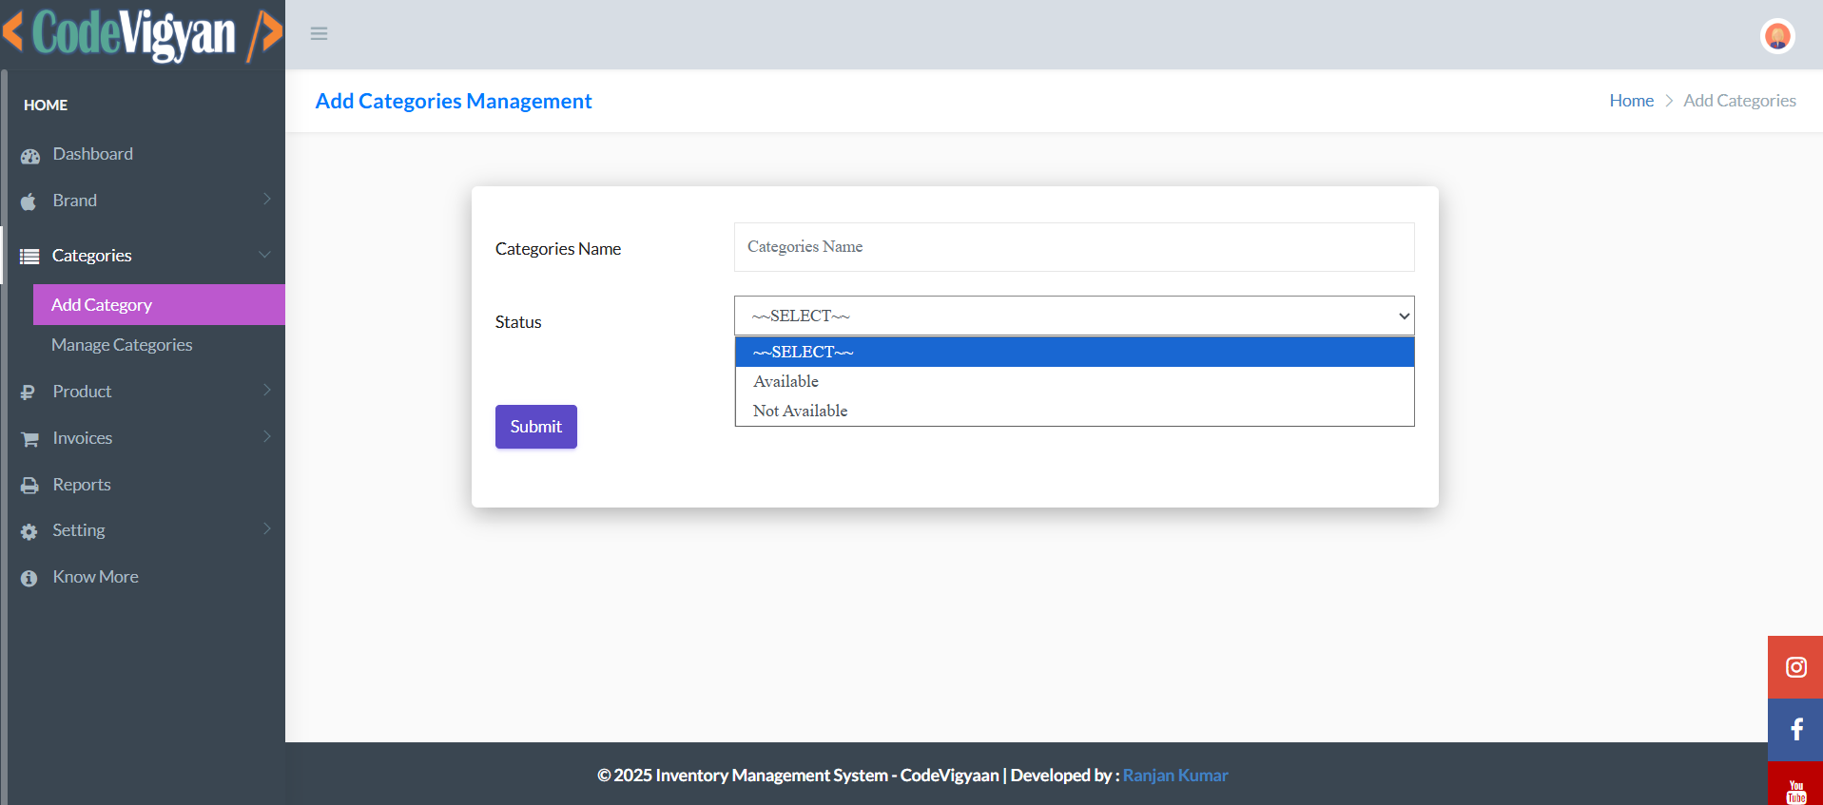Screen dimensions: 1823x805
Task: Click the Invoices shopping cart icon
Action: point(30,439)
